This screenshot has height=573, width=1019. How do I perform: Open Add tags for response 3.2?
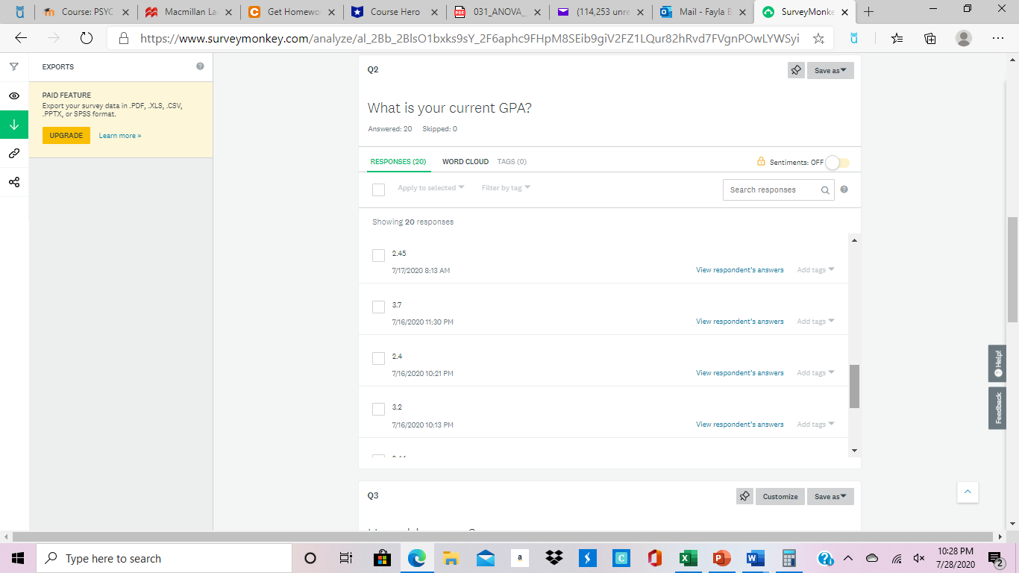(815, 425)
